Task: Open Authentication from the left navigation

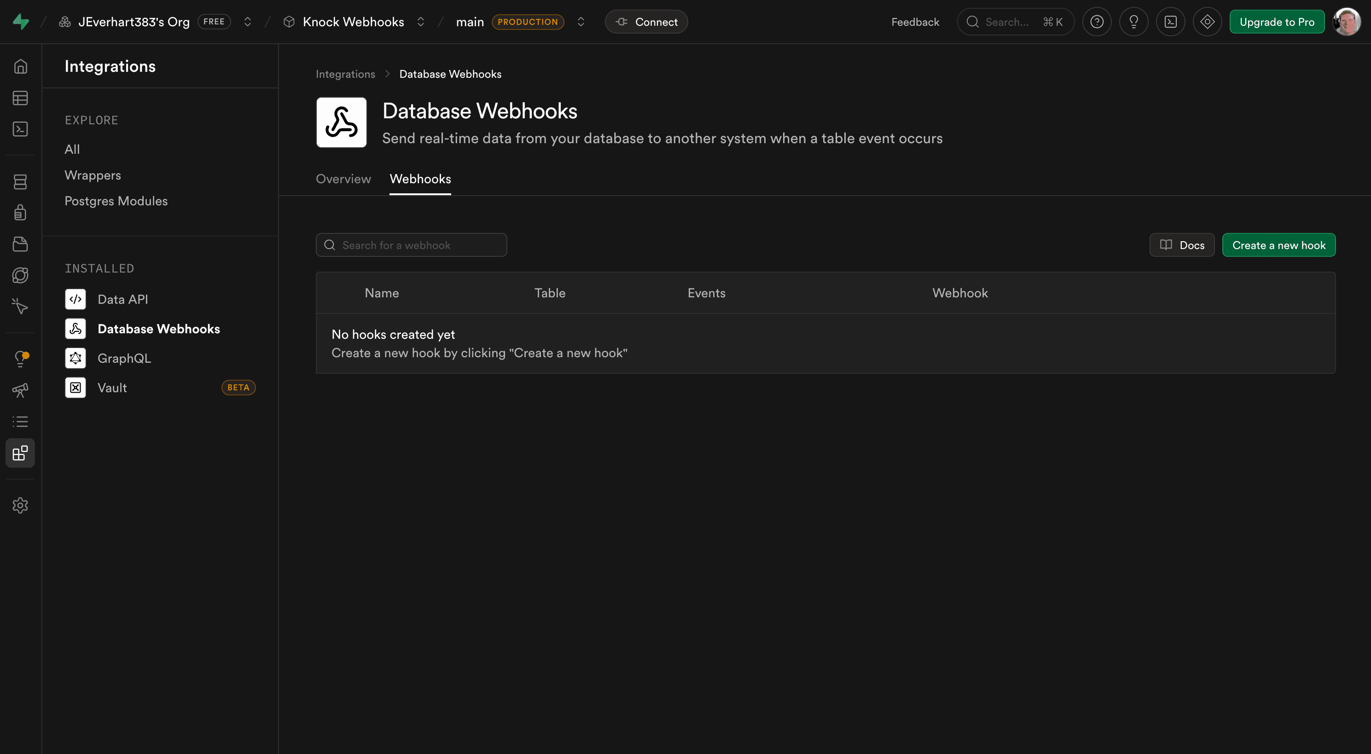Action: (x=20, y=212)
